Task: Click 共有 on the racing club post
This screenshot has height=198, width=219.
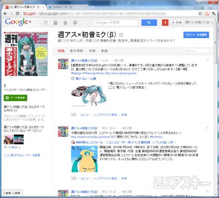Action: click(124, 115)
